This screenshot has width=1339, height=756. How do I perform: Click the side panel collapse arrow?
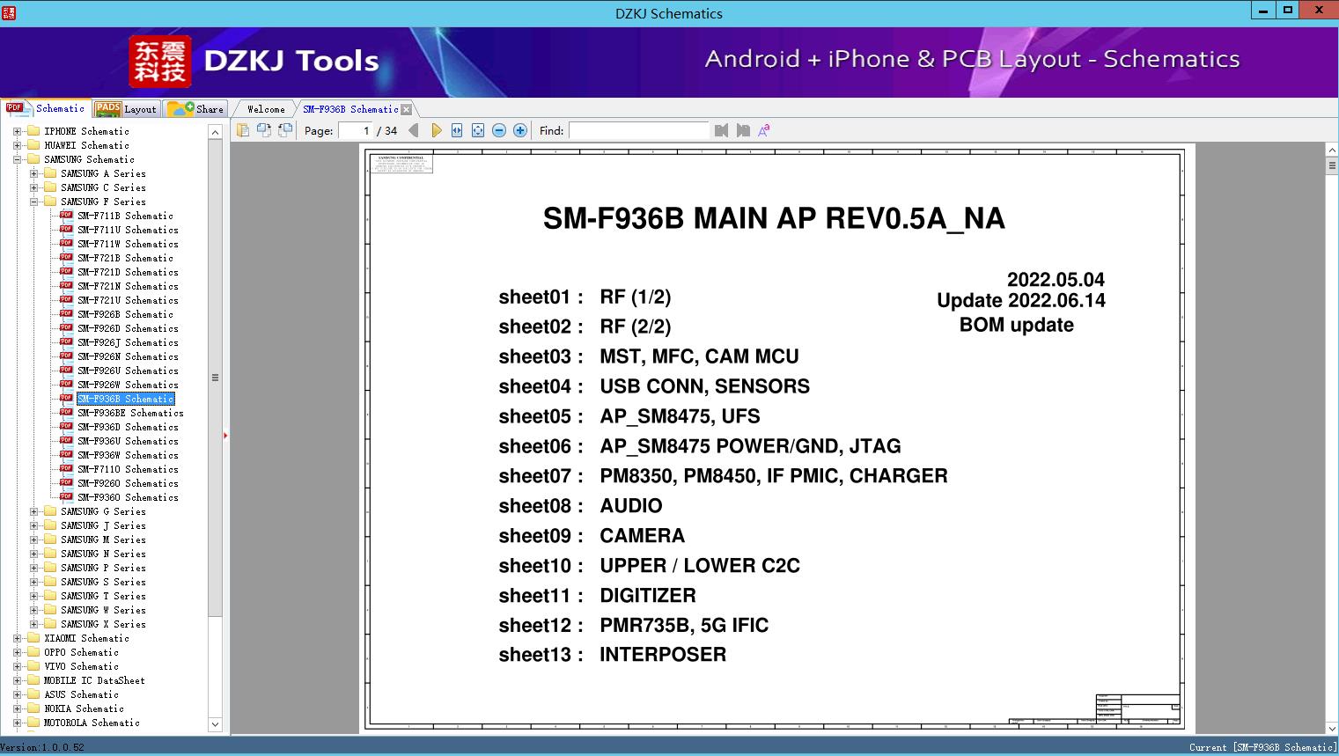click(225, 435)
